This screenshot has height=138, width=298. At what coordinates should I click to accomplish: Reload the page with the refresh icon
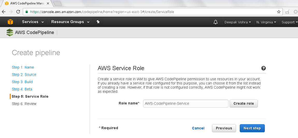click(x=18, y=12)
